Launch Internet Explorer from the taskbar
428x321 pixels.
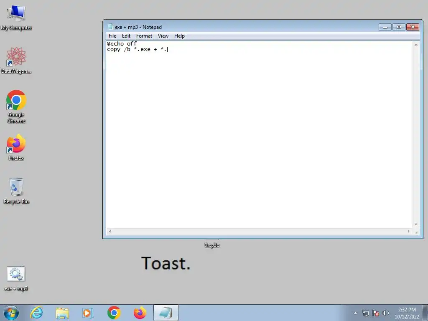click(37, 313)
